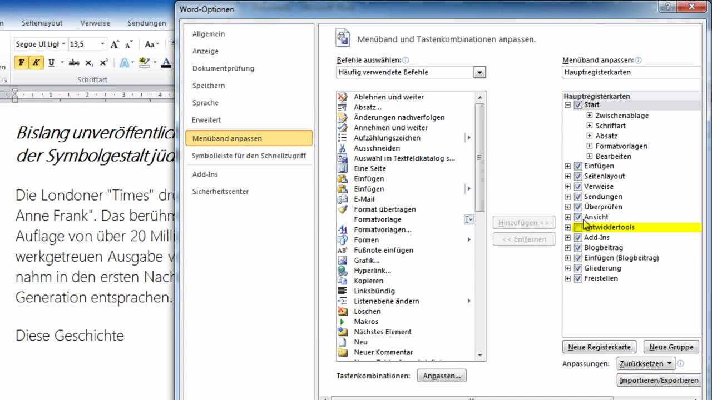Expand the Zwischenablage group
This screenshot has height=400, width=712.
(x=590, y=116)
